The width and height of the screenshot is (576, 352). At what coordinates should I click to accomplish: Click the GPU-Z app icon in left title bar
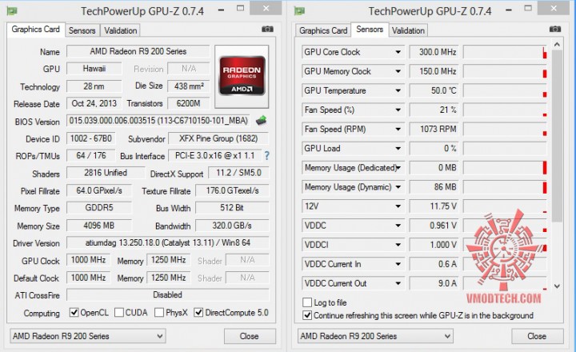pos(12,11)
